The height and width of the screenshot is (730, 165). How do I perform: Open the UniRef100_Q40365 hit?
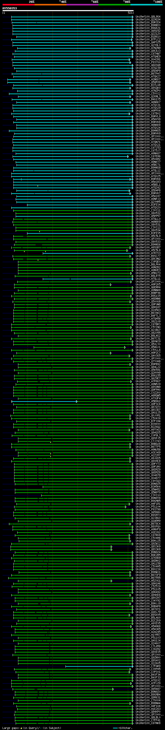tap(148, 356)
